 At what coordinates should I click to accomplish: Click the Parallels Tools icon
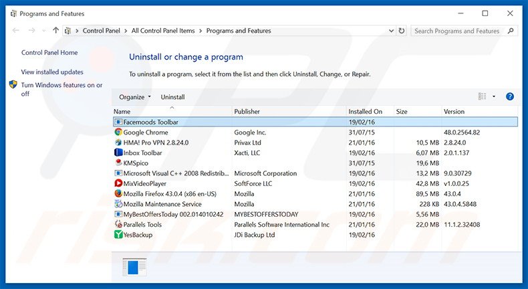click(x=118, y=224)
